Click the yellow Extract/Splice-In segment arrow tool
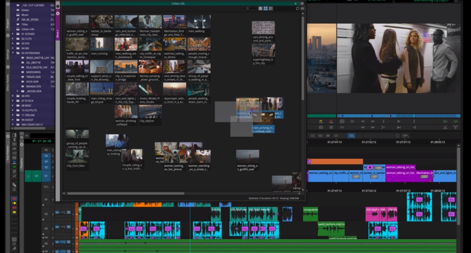Screen dimensions: 471x253 tap(14, 203)
